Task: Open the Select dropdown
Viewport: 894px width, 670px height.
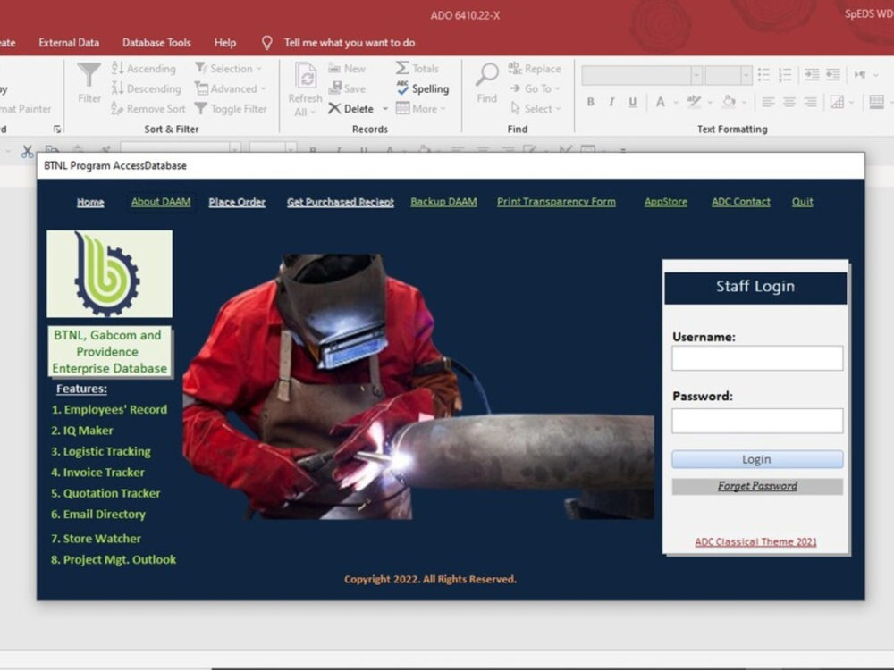Action: coord(536,108)
